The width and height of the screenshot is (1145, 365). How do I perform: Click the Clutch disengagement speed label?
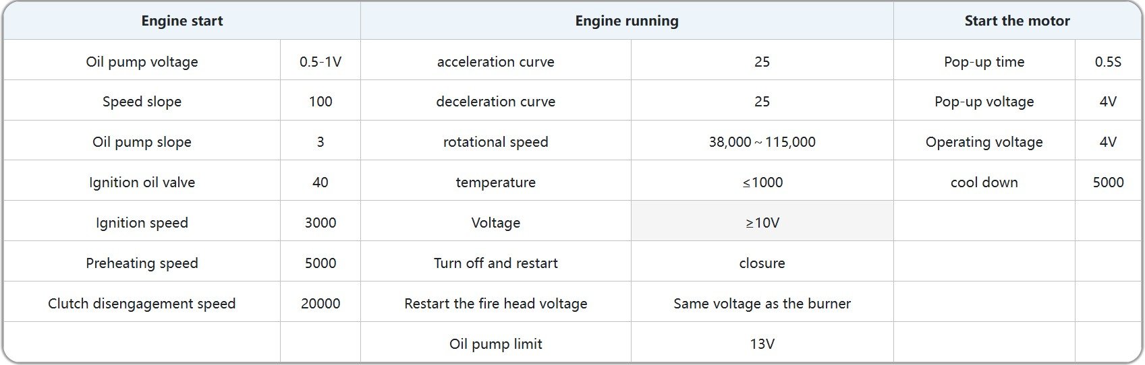(x=142, y=304)
